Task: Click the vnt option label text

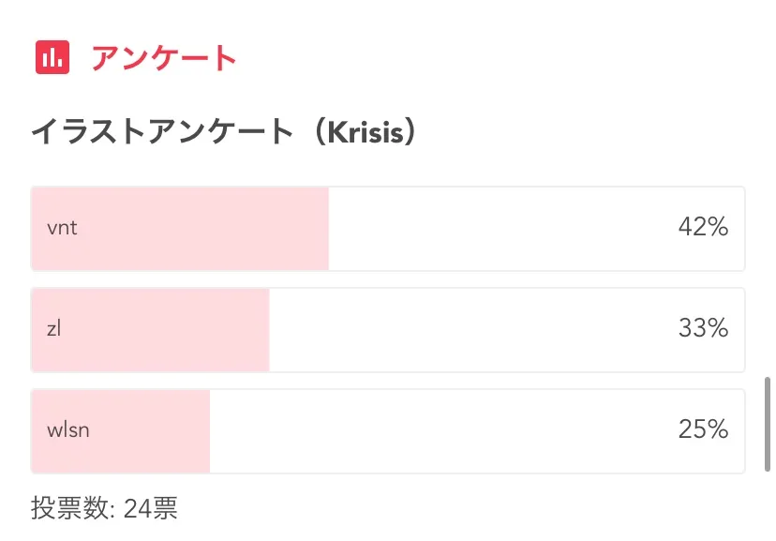Action: pyautogui.click(x=62, y=228)
